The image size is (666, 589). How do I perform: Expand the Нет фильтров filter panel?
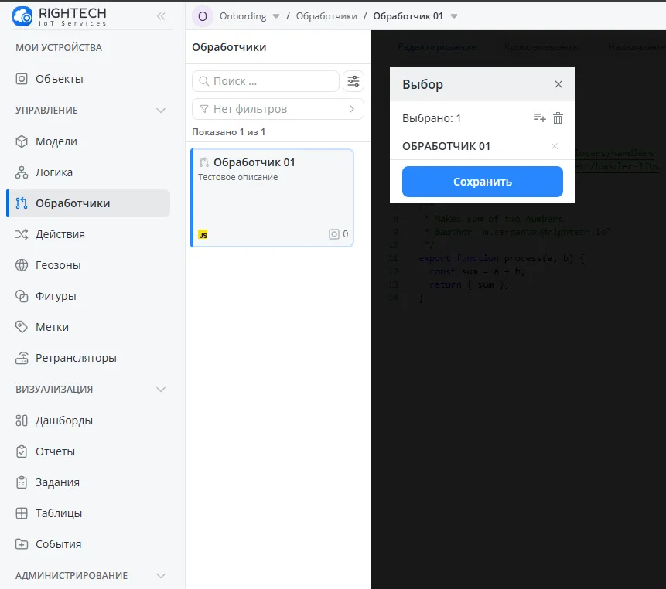352,109
